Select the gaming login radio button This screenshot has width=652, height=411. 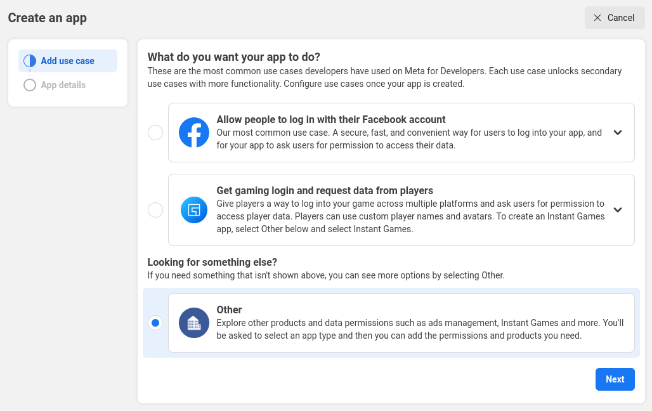[155, 209]
